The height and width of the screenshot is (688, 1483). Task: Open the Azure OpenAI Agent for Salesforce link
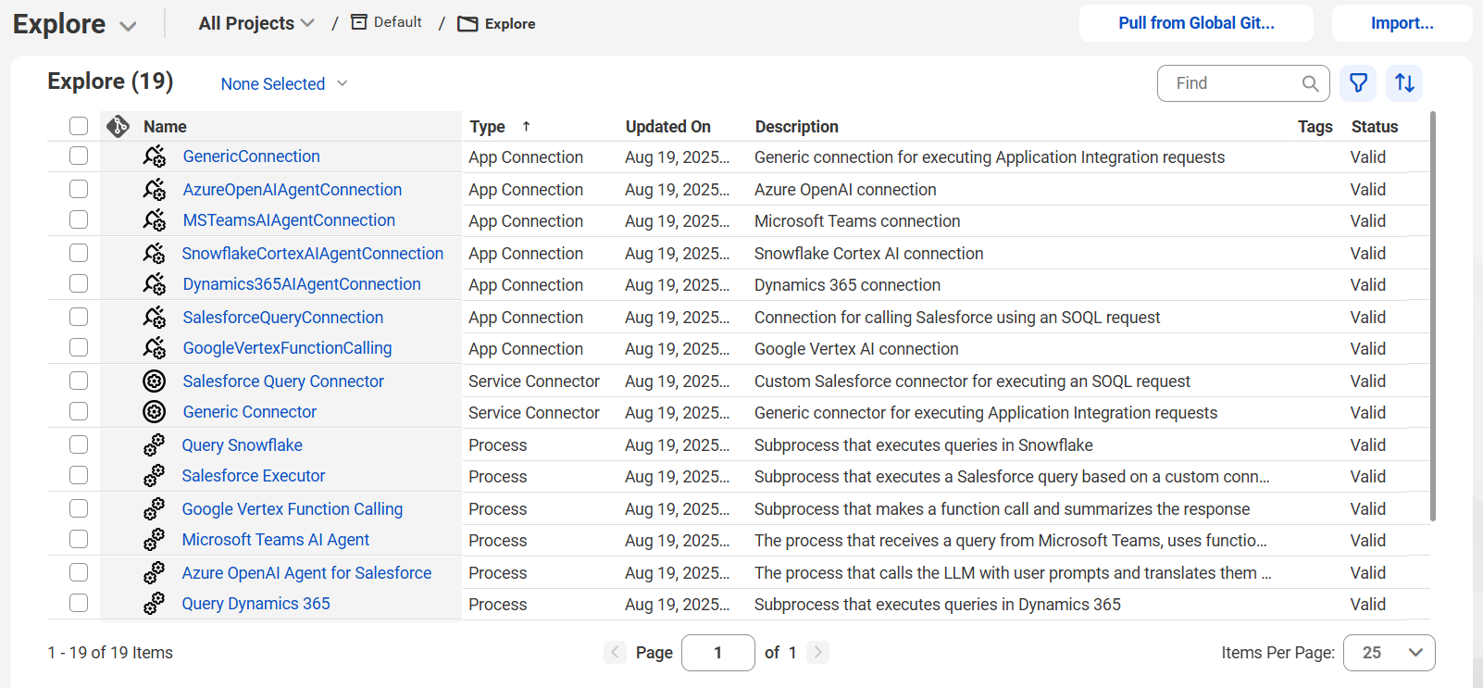click(x=306, y=573)
